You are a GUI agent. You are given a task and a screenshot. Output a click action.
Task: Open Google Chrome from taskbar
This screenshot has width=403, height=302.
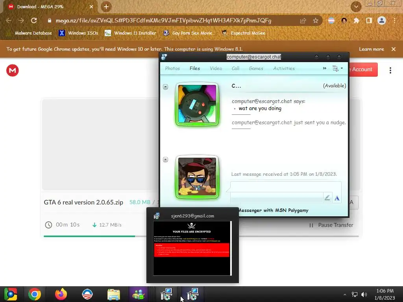35,294
